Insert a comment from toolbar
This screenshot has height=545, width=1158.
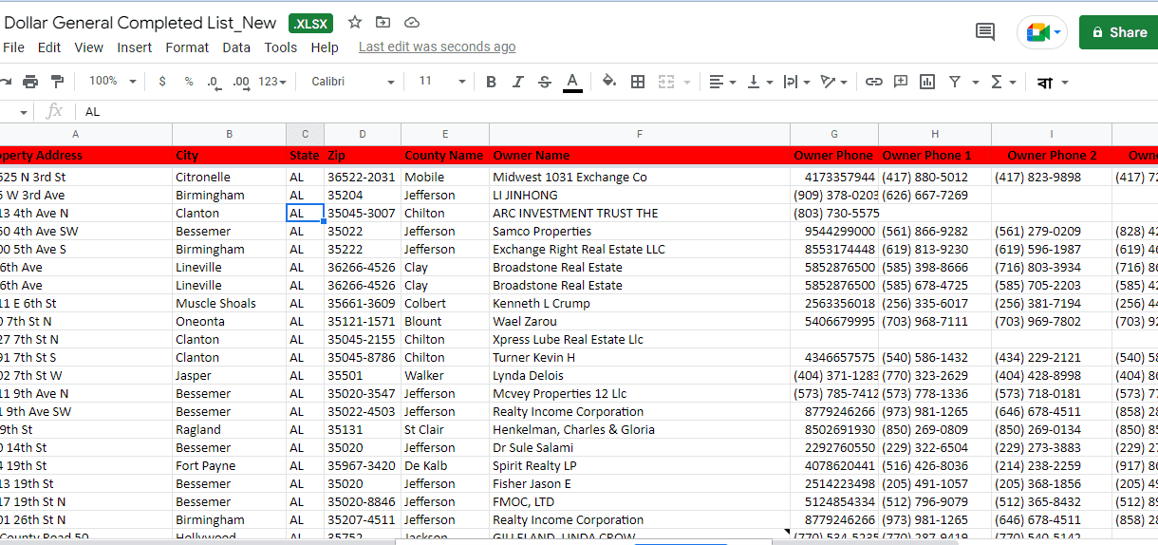[x=901, y=82]
